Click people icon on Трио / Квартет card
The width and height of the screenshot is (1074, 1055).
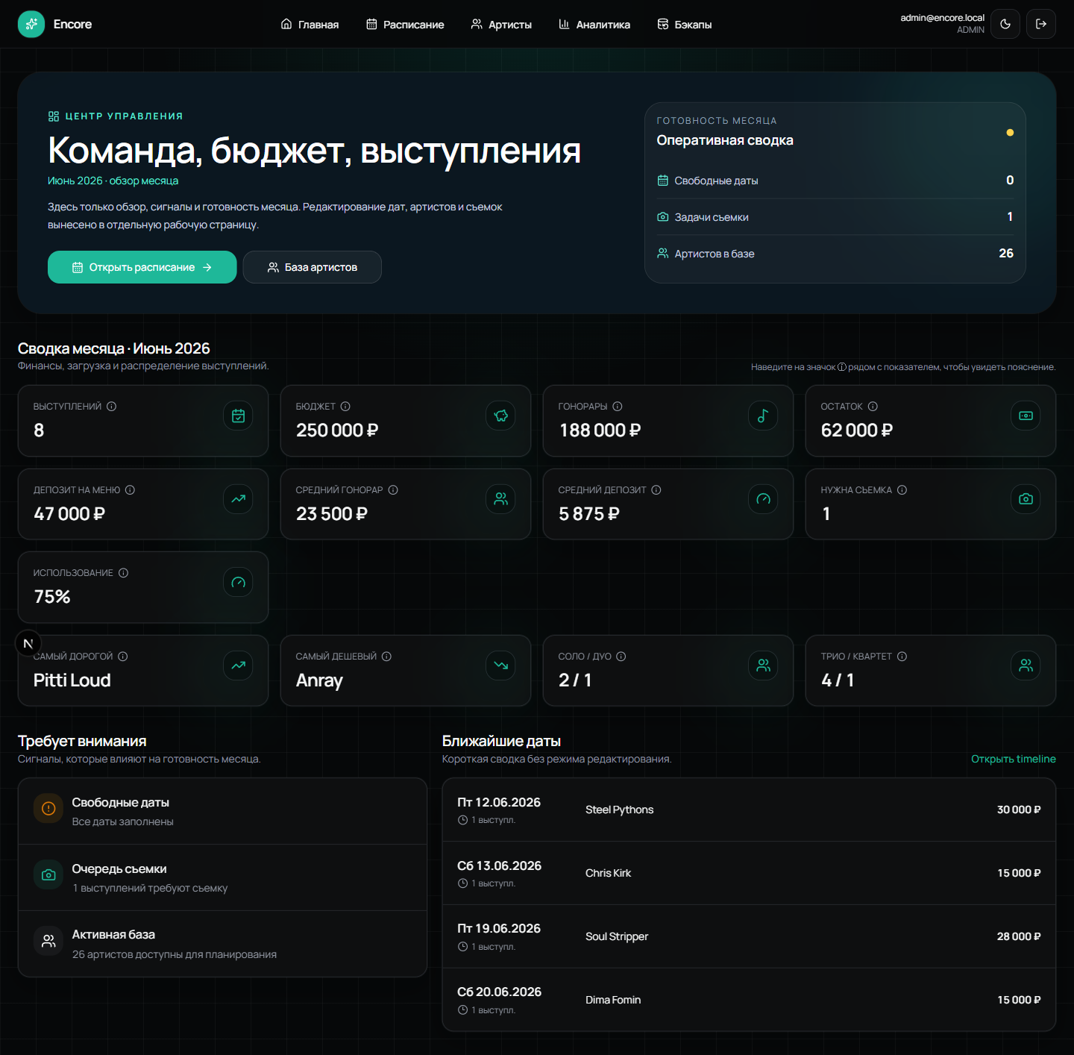click(x=1026, y=666)
